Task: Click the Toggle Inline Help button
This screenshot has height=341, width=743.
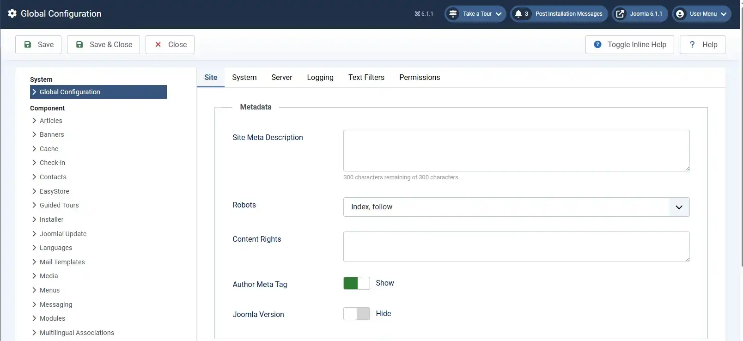Action: 630,44
